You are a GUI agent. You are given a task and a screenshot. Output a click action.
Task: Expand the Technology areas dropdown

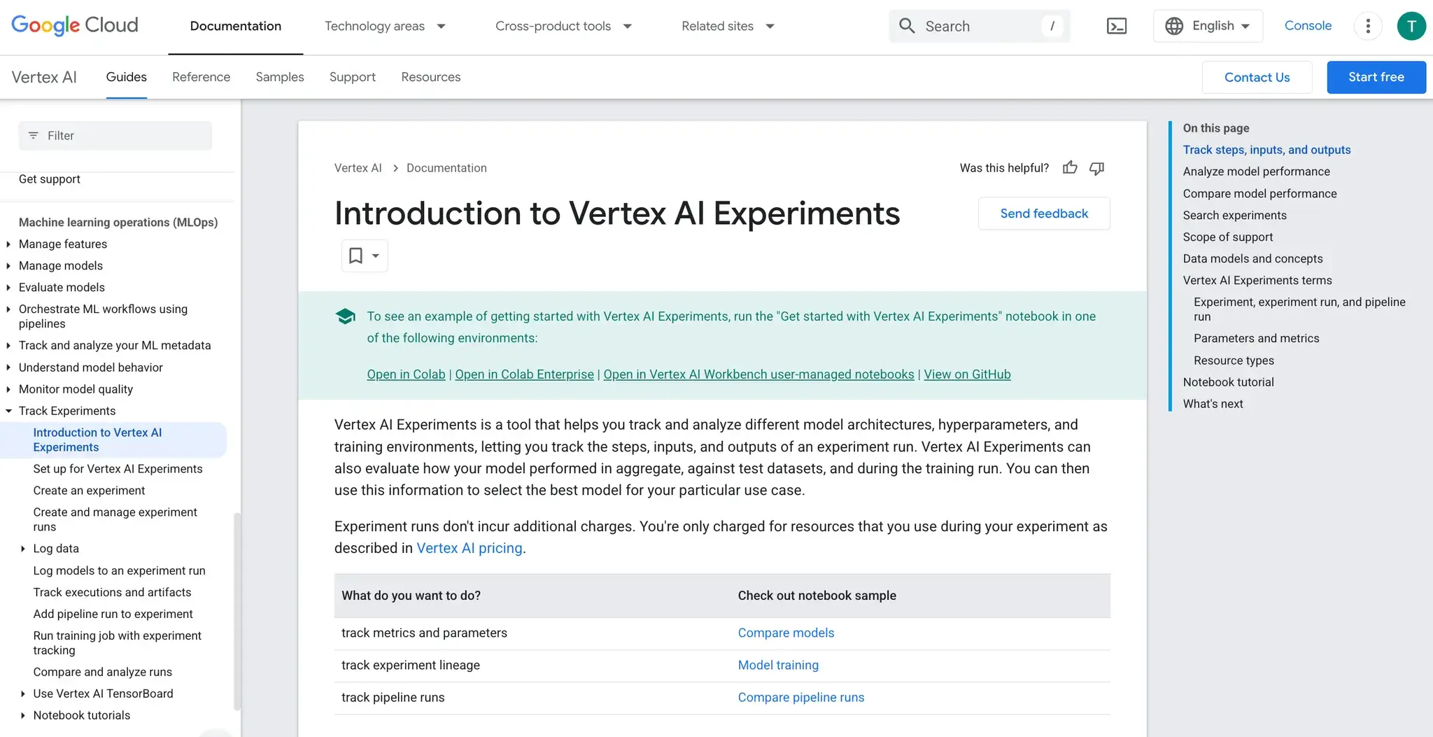(385, 27)
